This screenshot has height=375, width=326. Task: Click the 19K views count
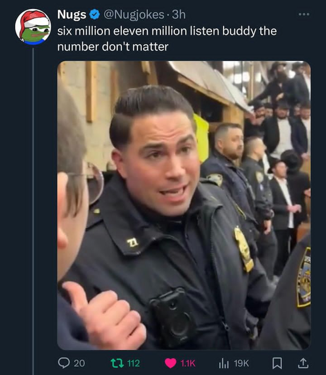[x=241, y=363]
